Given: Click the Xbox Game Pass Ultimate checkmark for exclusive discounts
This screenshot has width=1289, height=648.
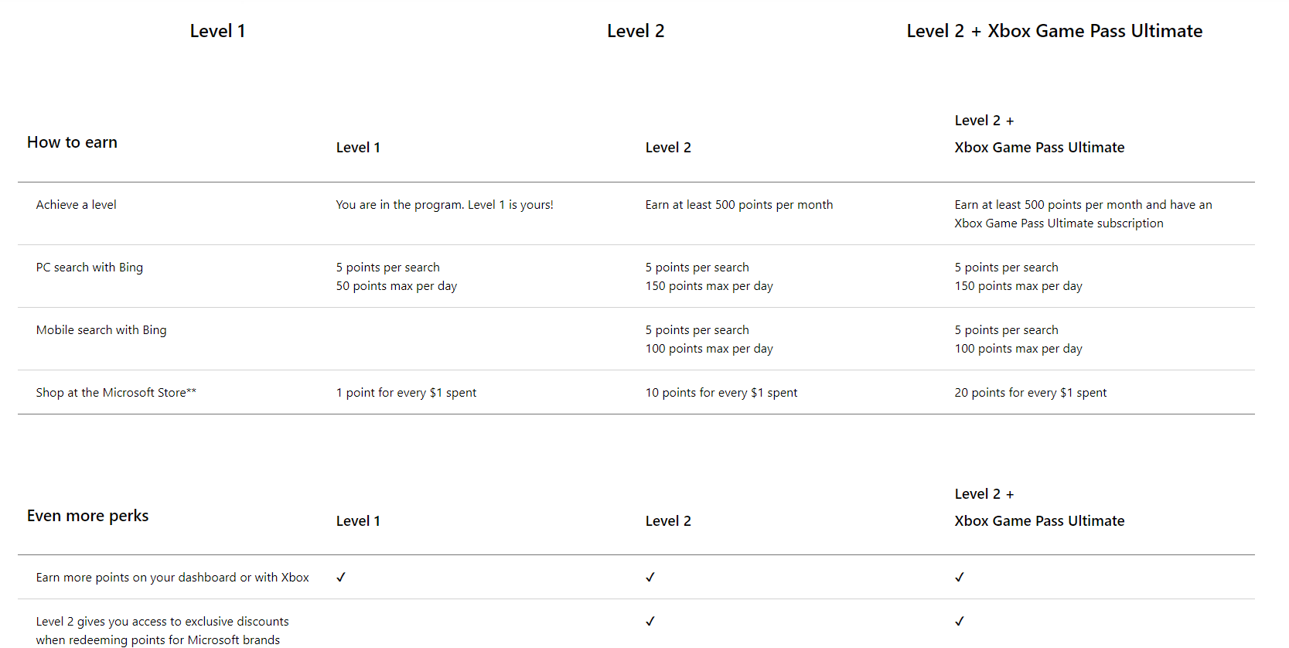Looking at the screenshot, I should click(x=960, y=621).
